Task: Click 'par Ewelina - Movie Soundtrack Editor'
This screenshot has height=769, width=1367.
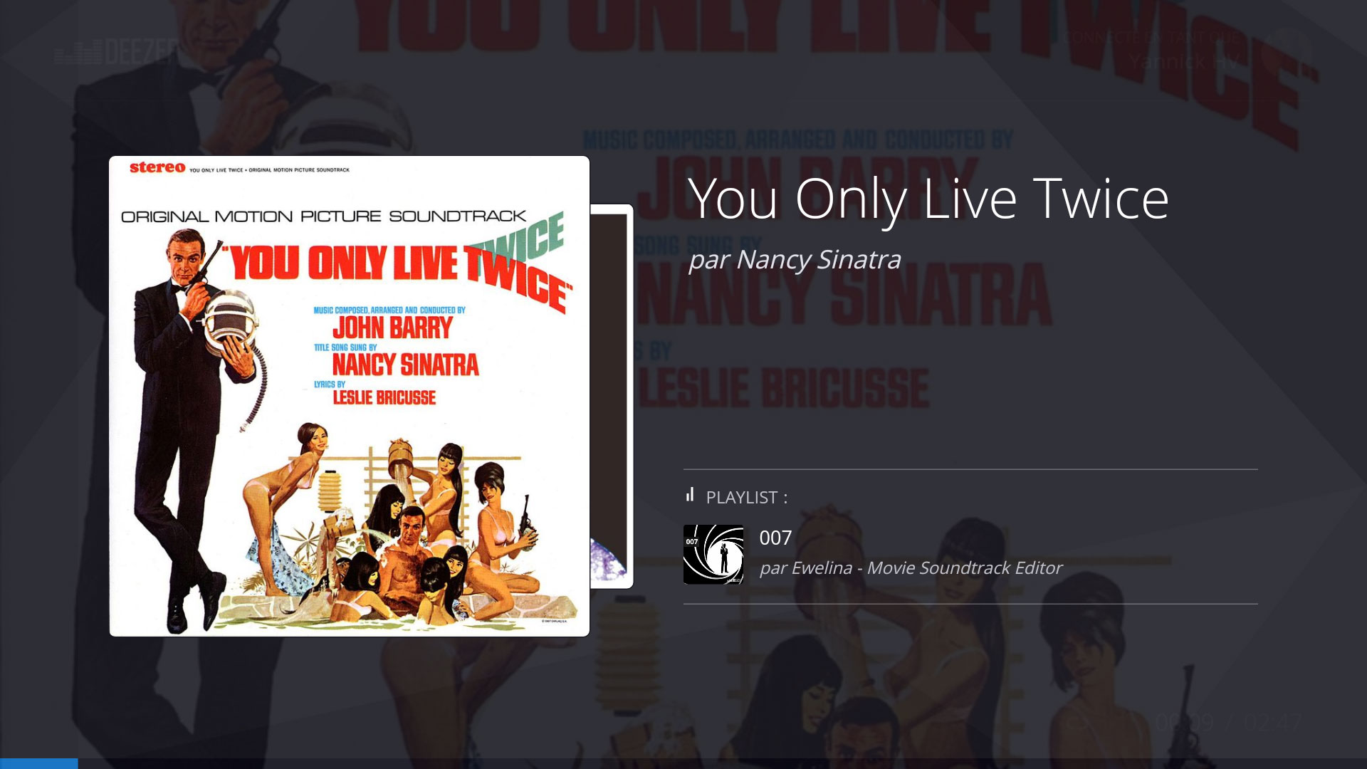Action: [911, 567]
